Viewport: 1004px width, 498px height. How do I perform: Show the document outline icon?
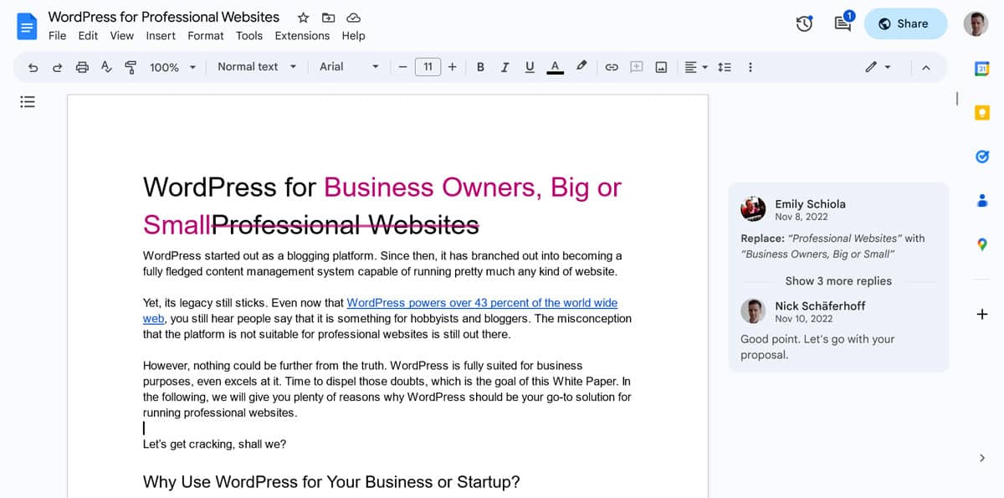[28, 101]
